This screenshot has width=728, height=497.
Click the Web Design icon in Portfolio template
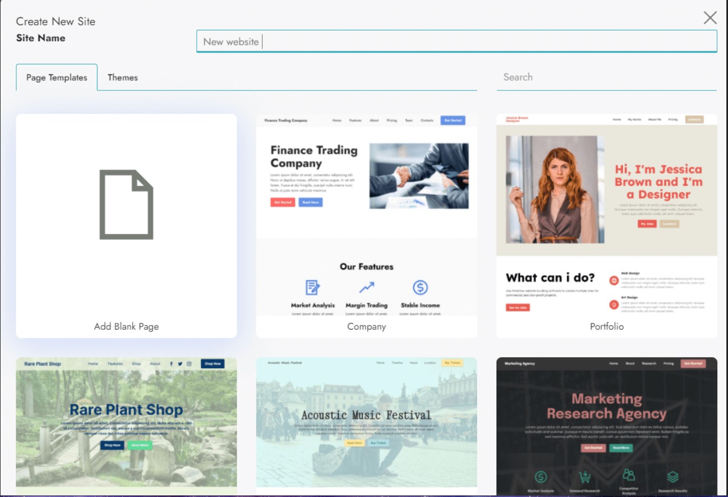point(614,280)
